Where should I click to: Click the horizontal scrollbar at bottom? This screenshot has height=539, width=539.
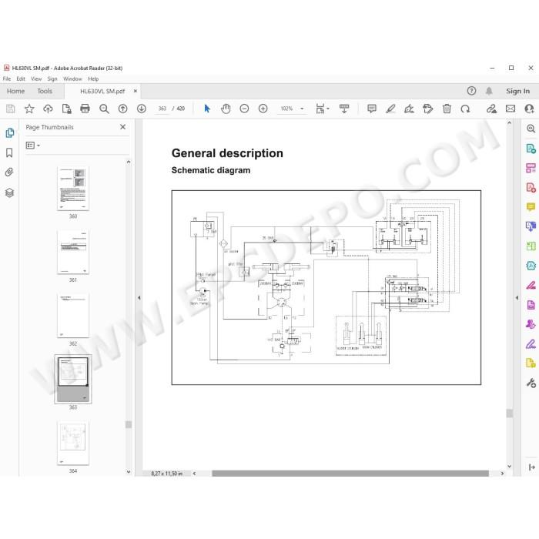[350, 474]
